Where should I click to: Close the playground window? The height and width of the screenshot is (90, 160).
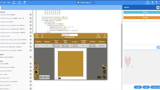tap(104, 36)
